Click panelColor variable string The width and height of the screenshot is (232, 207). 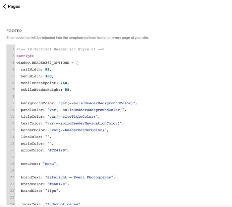[86, 110]
